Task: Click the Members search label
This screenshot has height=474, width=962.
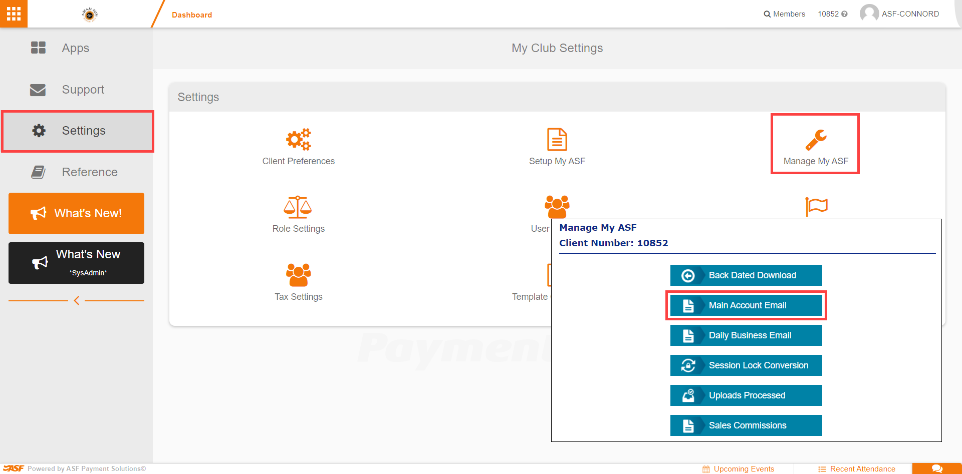Action: click(x=789, y=14)
